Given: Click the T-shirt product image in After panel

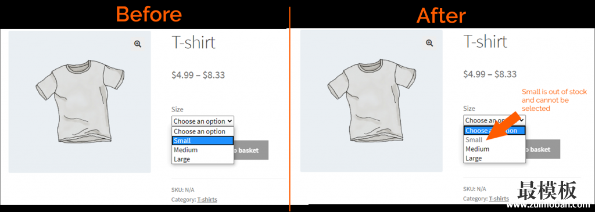Looking at the screenshot, I should [371, 101].
